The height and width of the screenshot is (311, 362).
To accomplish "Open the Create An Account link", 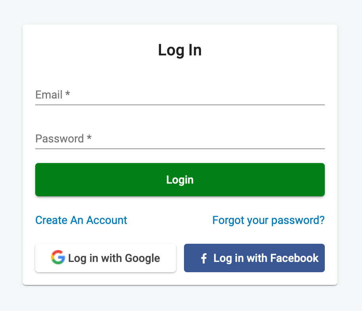I will 81,220.
